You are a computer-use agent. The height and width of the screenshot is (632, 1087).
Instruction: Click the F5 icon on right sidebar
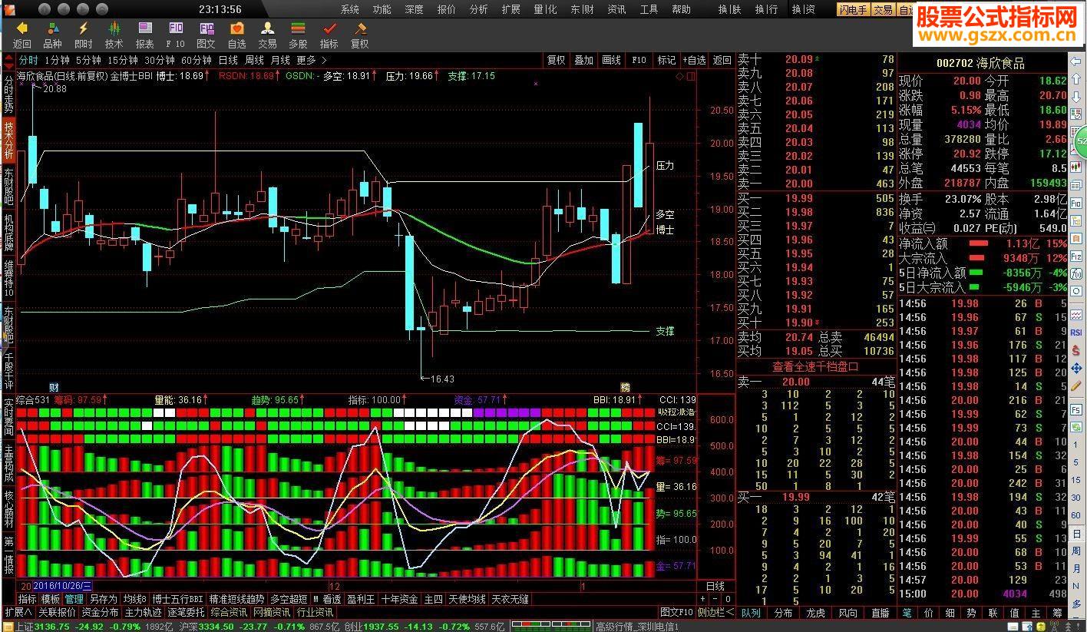(x=1076, y=410)
